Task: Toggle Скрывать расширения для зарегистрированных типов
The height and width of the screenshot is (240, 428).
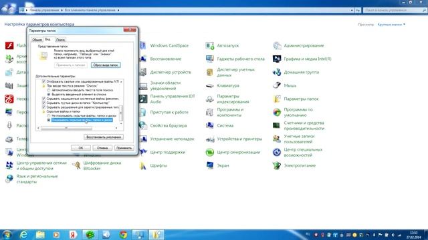Action: pos(43,107)
